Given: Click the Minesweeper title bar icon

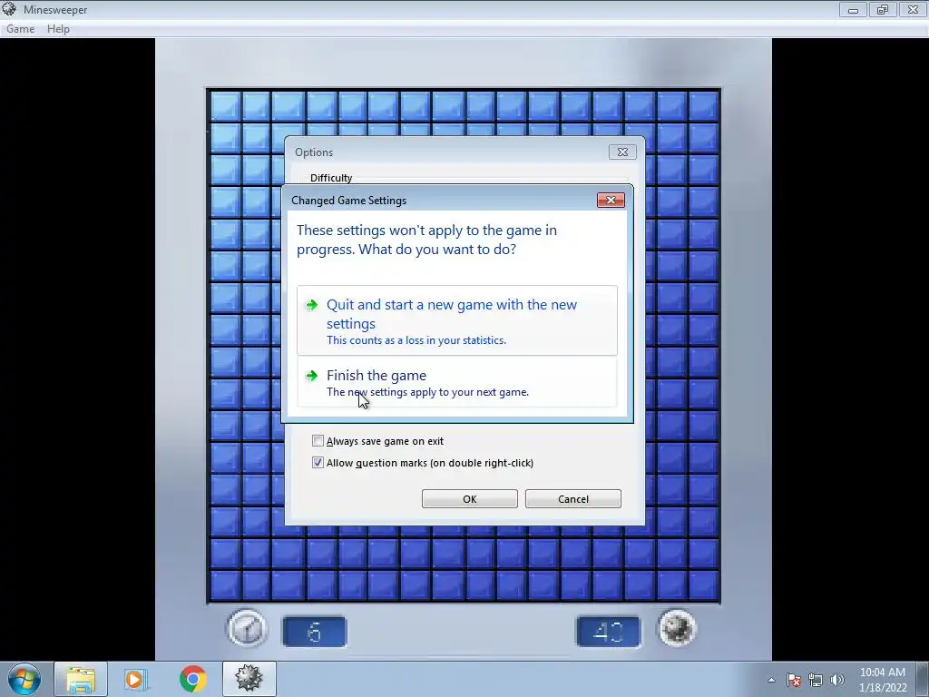Looking at the screenshot, I should [9, 9].
